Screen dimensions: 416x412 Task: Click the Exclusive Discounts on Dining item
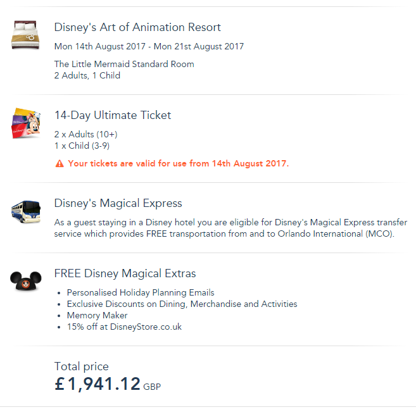tap(182, 304)
